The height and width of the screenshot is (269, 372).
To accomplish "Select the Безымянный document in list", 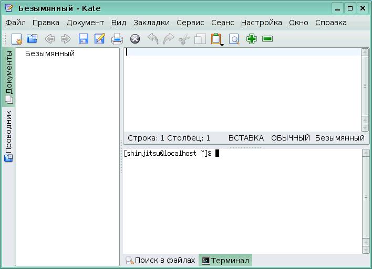I will tap(50, 53).
